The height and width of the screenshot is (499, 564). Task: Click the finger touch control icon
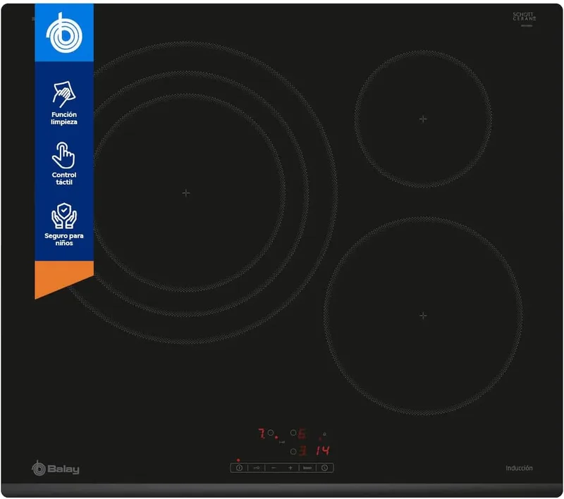[63, 155]
